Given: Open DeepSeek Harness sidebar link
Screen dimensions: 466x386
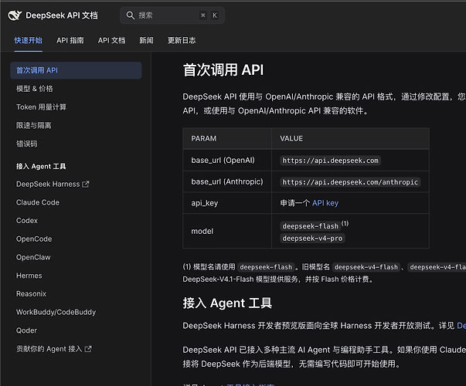Looking at the screenshot, I should tap(48, 185).
